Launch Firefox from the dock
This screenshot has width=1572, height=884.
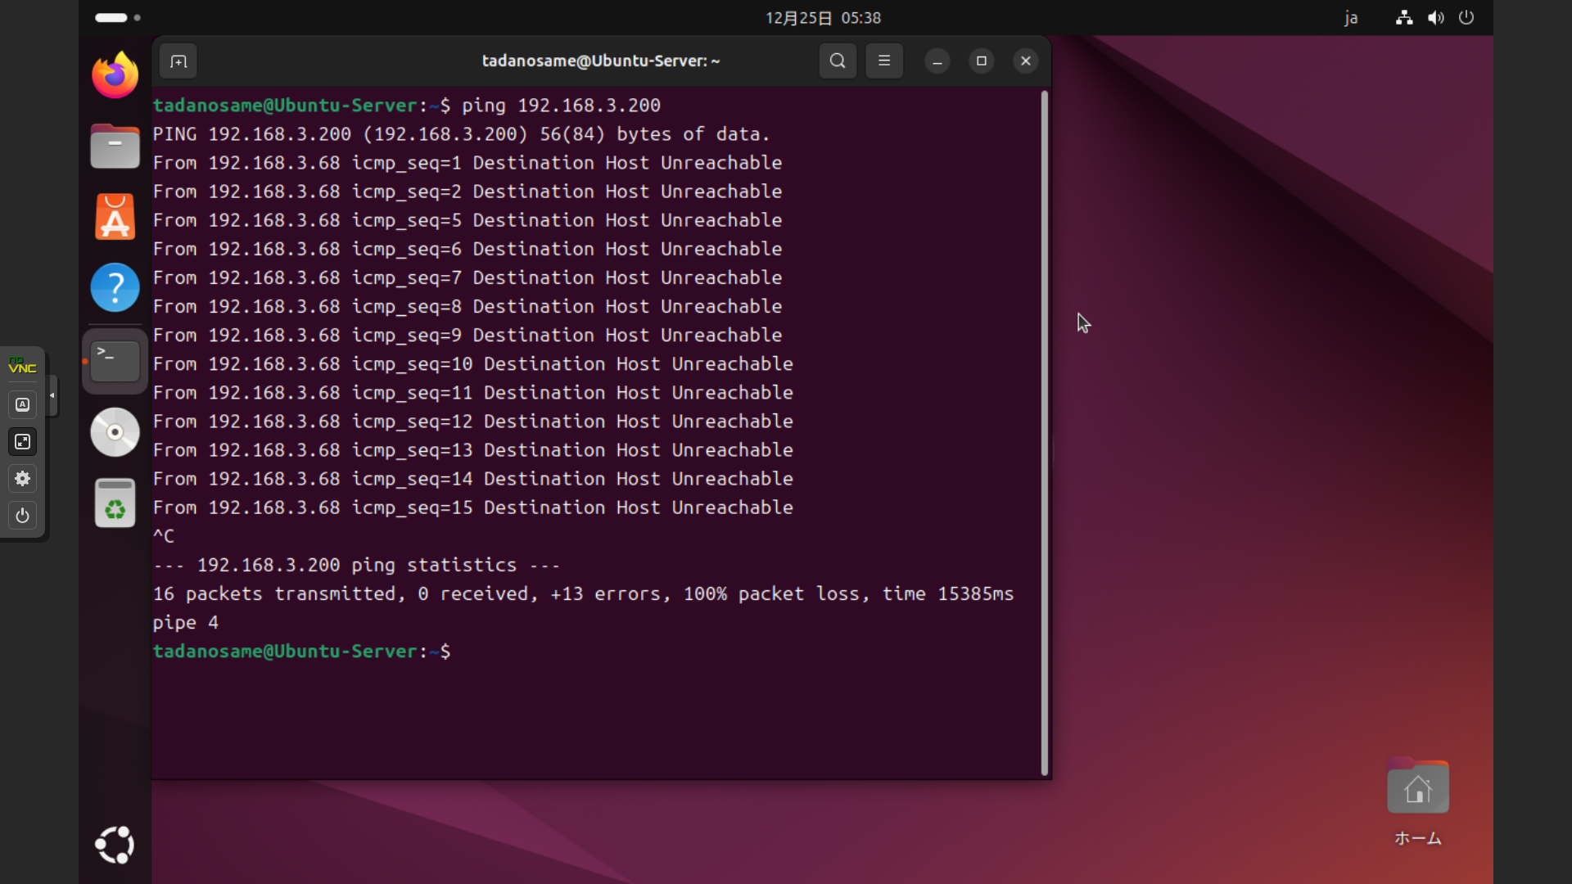(x=115, y=75)
